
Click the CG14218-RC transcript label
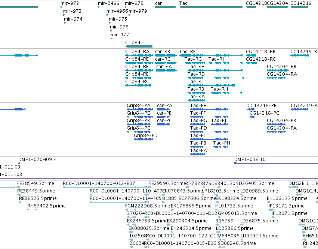pyautogui.click(x=260, y=59)
